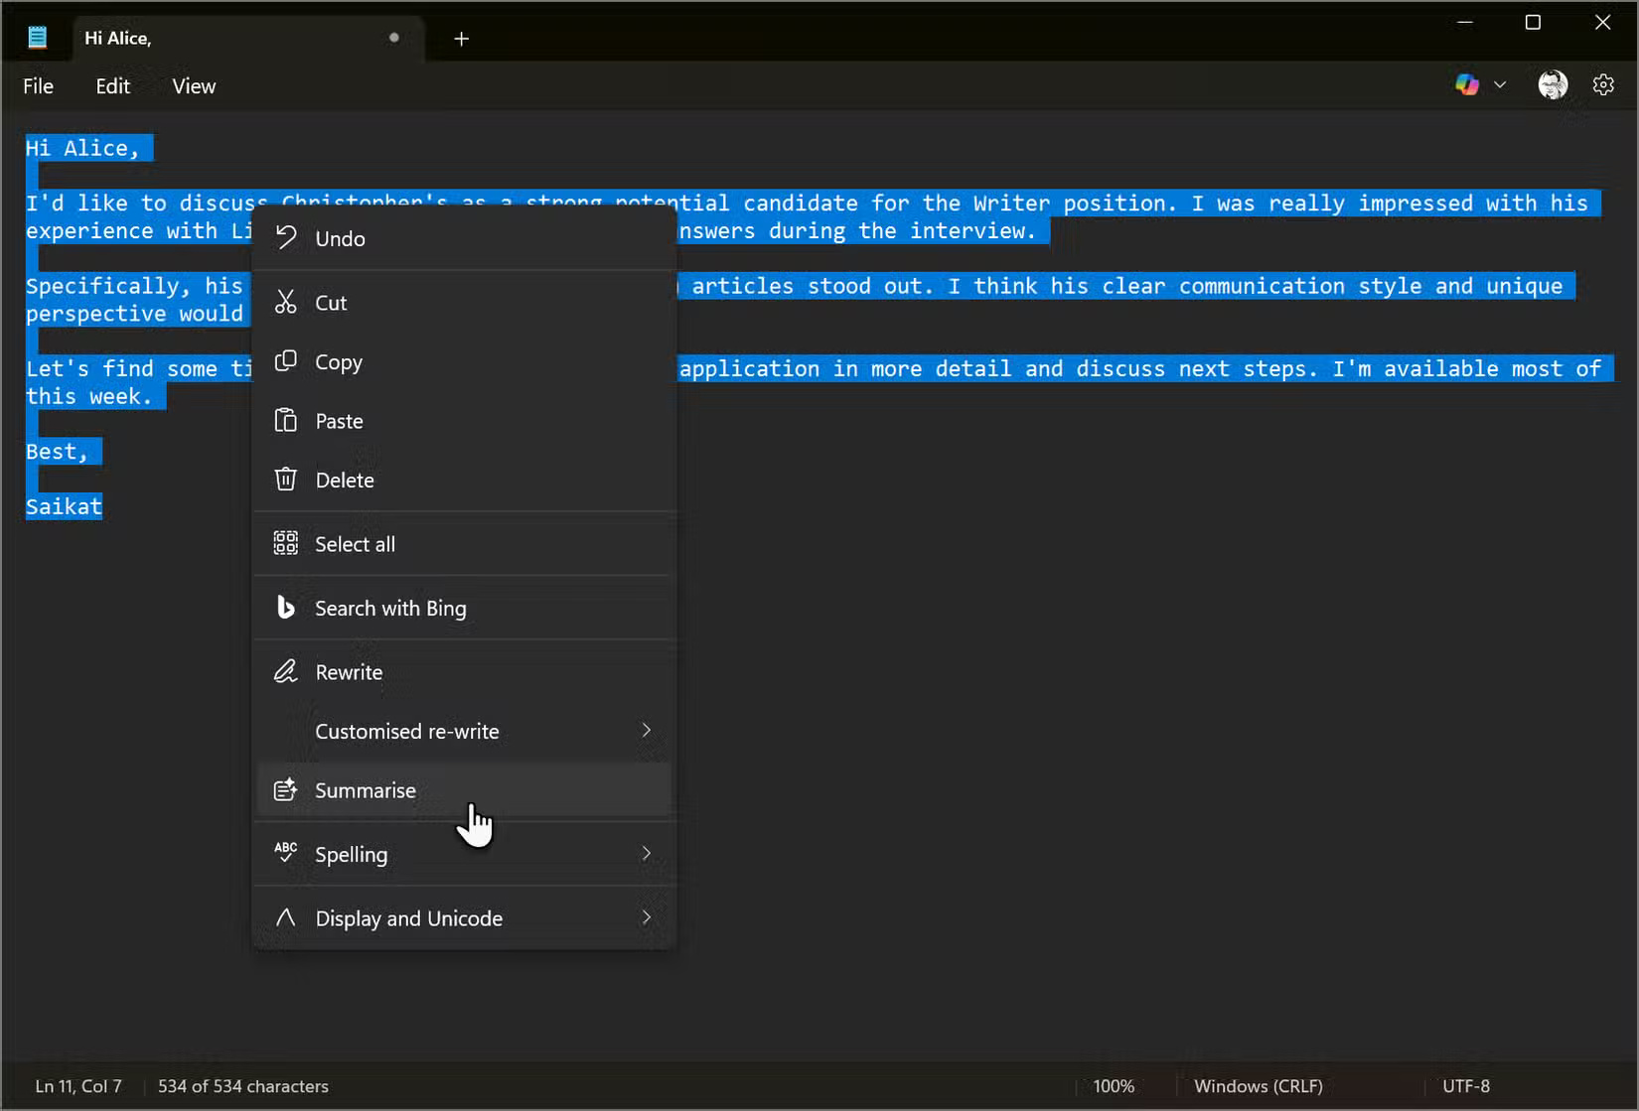Click the Delete trash icon
The width and height of the screenshot is (1639, 1111).
[286, 479]
